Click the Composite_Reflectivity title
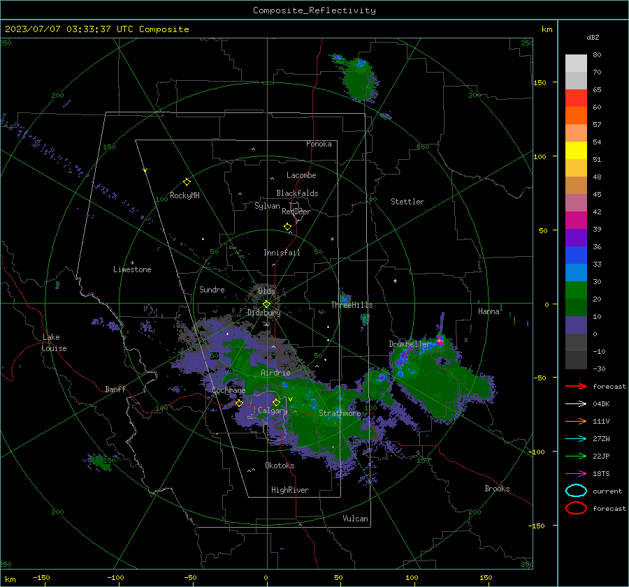The width and height of the screenshot is (629, 587). 314,10
